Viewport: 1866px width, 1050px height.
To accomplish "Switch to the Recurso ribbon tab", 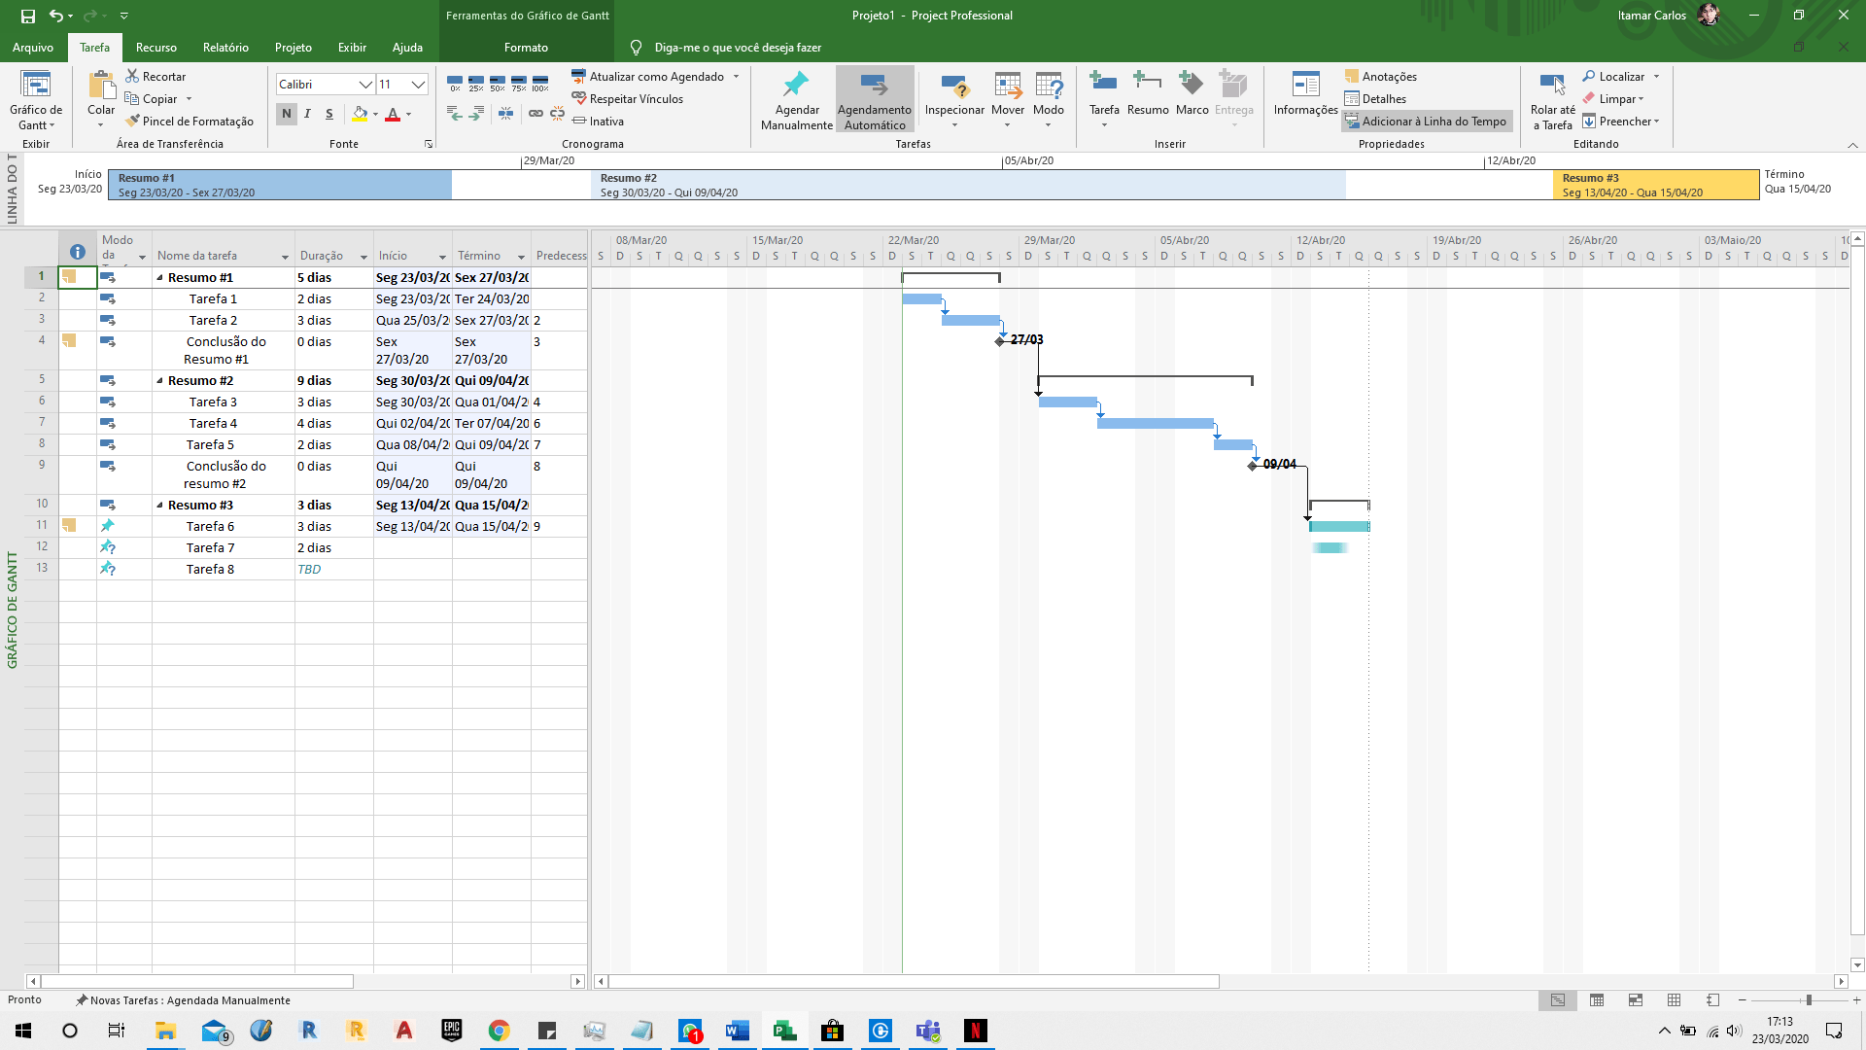I will pos(155,47).
